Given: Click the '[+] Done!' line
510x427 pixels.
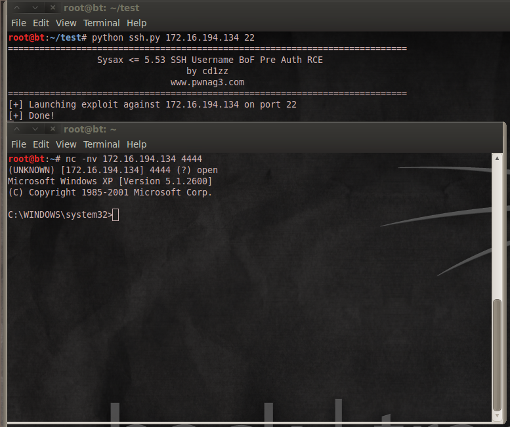Looking at the screenshot, I should (x=32, y=115).
